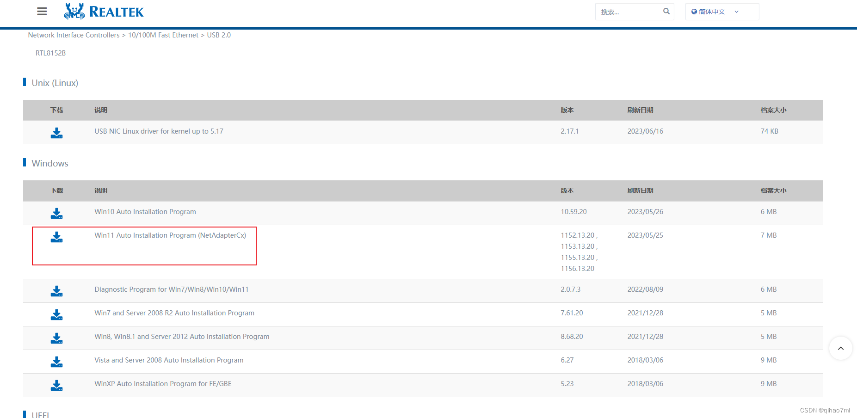The height and width of the screenshot is (418, 857).
Task: Click Windows table 说明 column header
Action: 101,191
